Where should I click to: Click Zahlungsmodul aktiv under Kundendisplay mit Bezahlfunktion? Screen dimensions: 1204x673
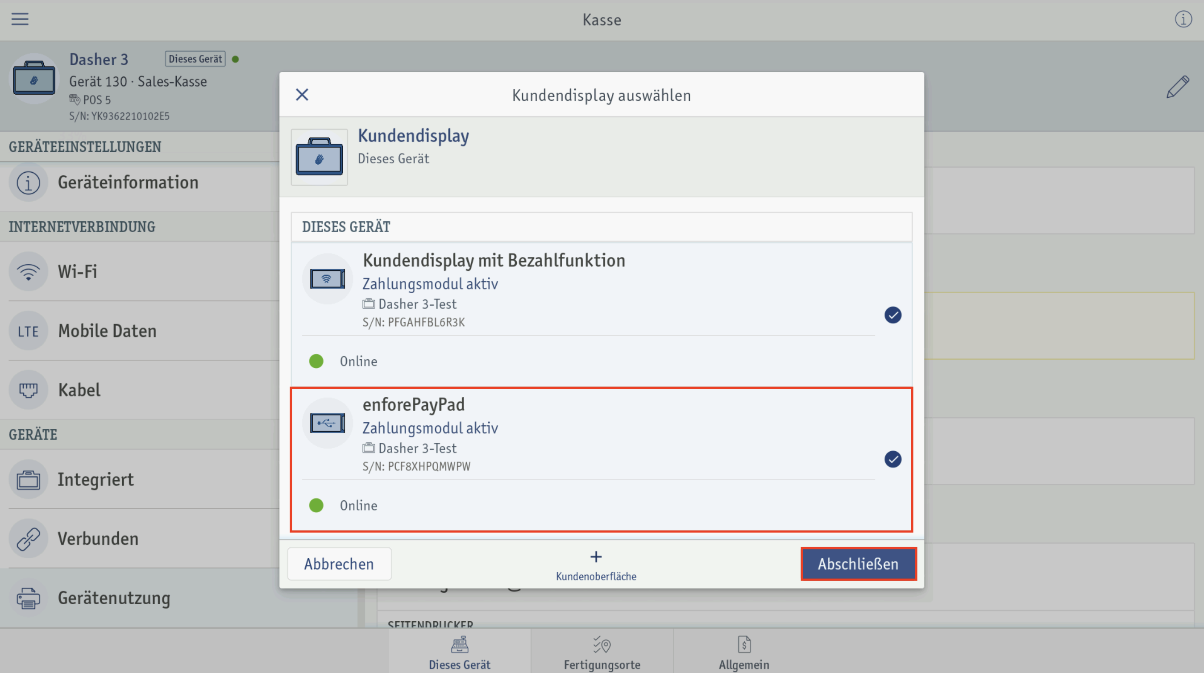click(430, 284)
